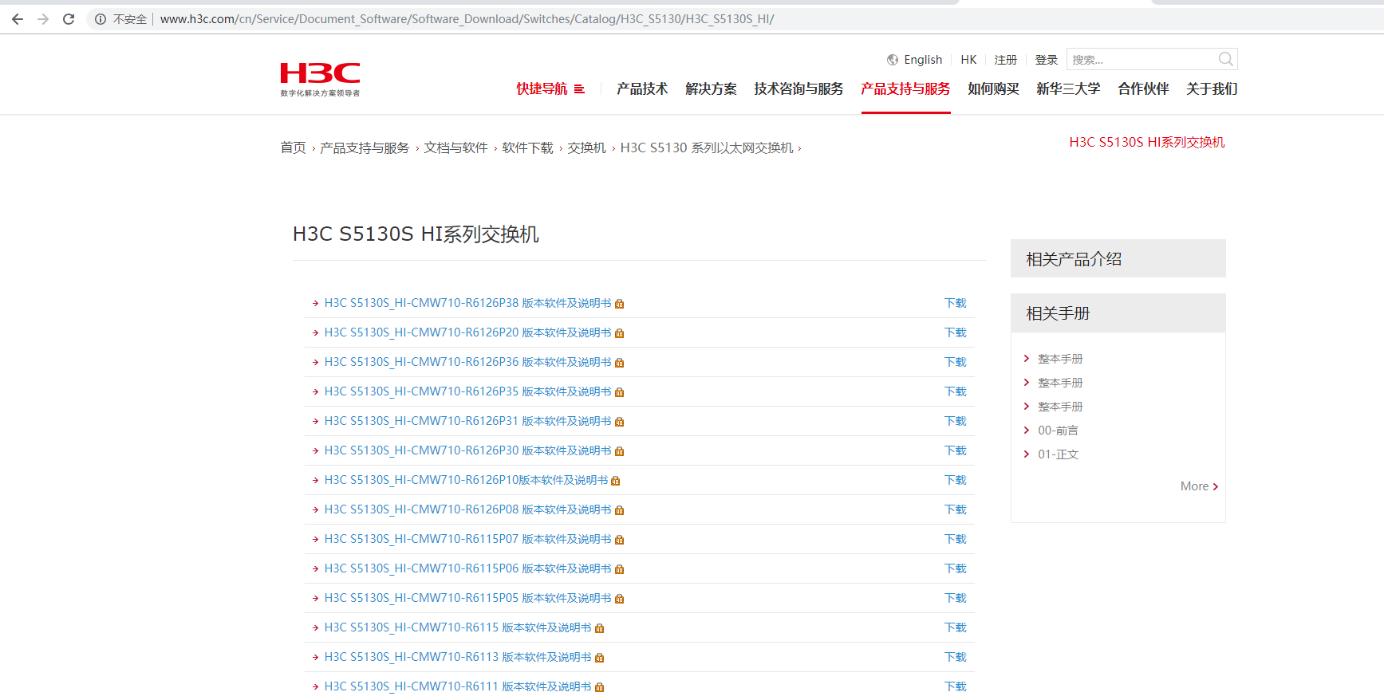Click lock icon next to R6115 entry
This screenshot has width=1384, height=700.
click(x=600, y=628)
